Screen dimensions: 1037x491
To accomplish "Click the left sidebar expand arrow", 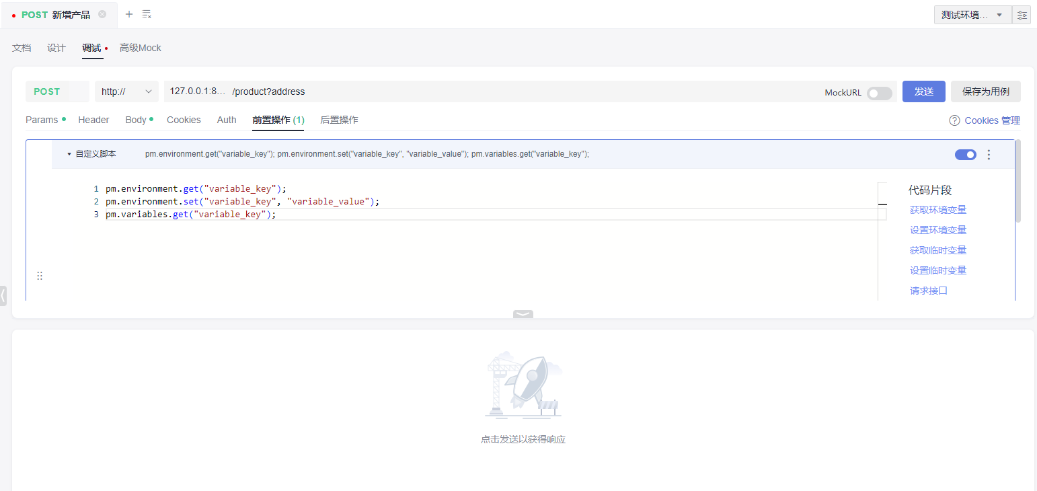I will click(3, 295).
